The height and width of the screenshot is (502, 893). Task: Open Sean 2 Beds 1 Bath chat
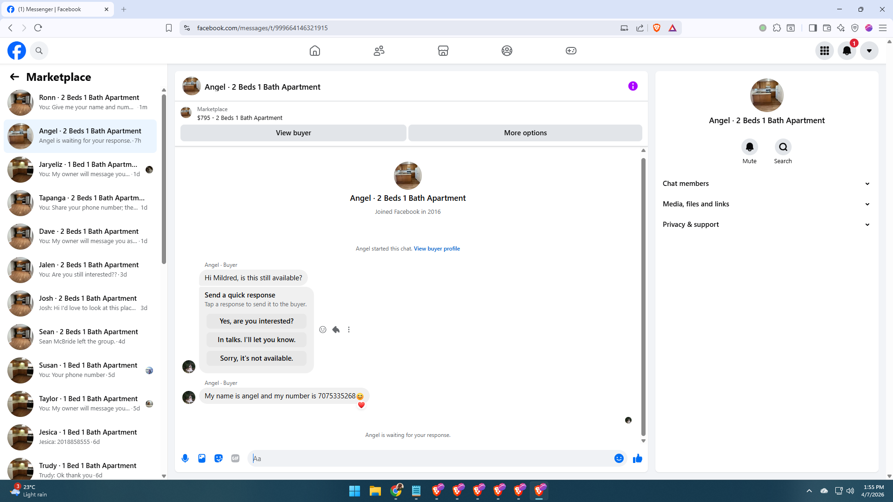coord(80,337)
